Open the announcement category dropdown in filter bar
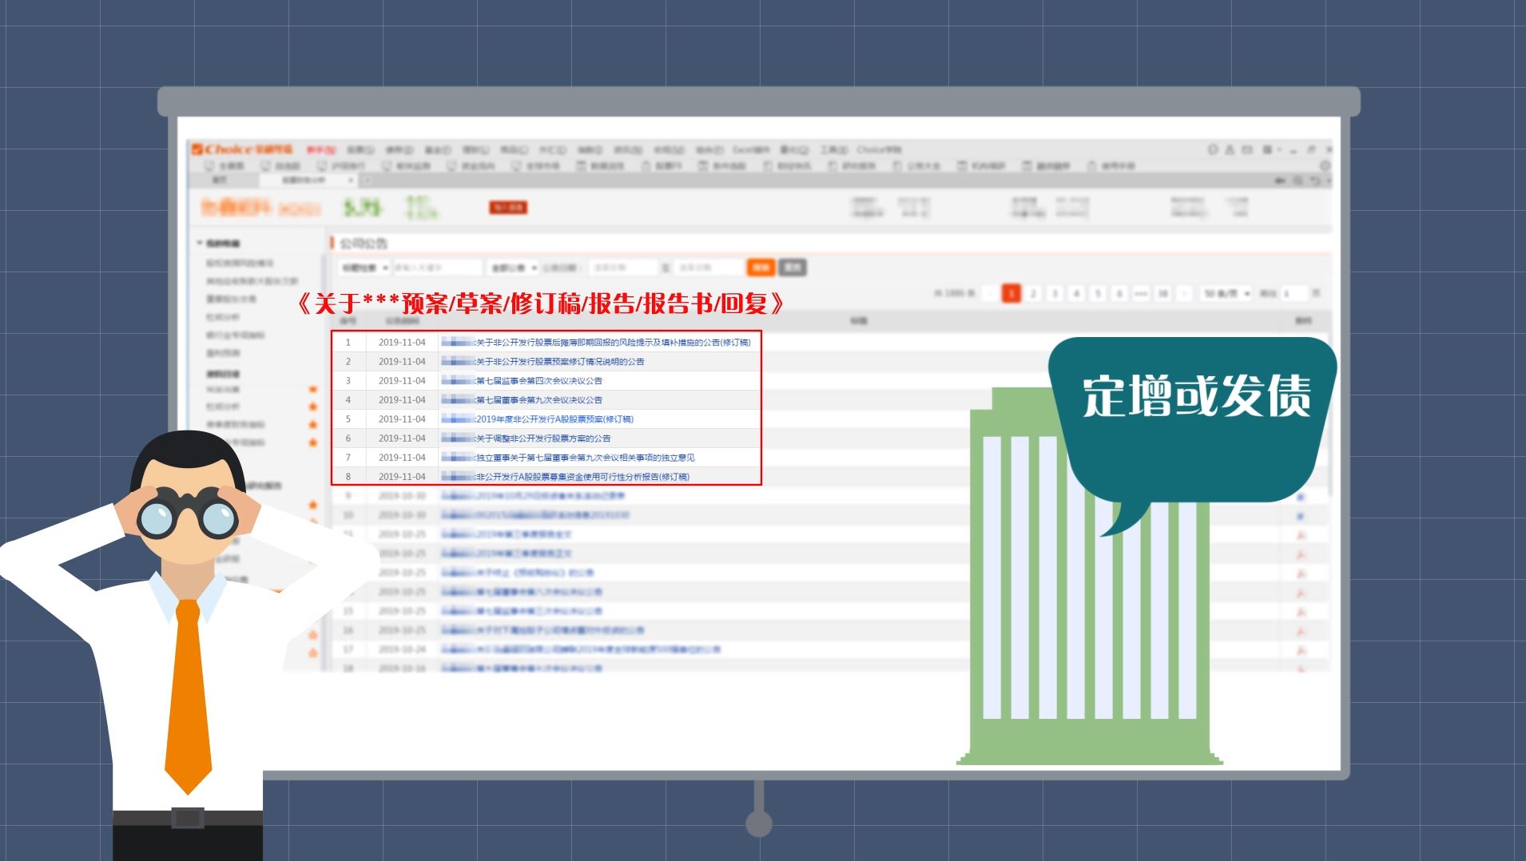Viewport: 1526px width, 861px height. click(x=513, y=268)
